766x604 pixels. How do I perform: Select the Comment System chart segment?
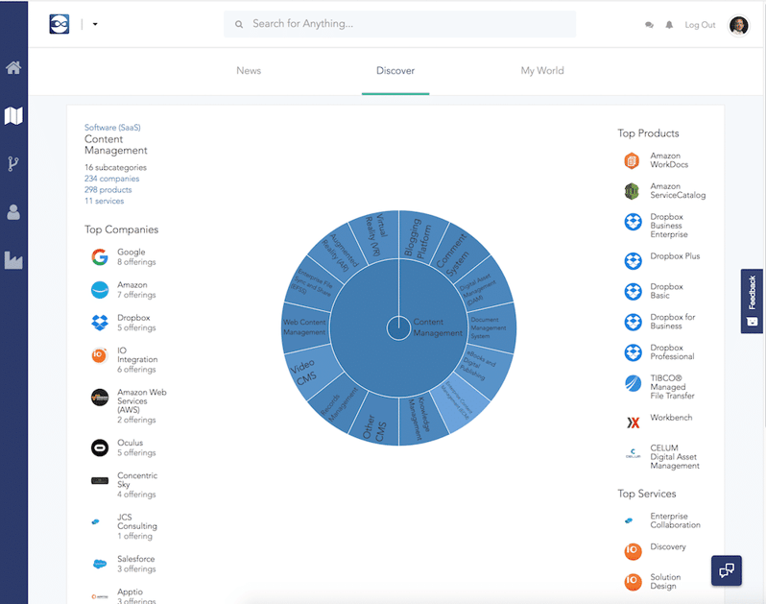[x=457, y=251]
